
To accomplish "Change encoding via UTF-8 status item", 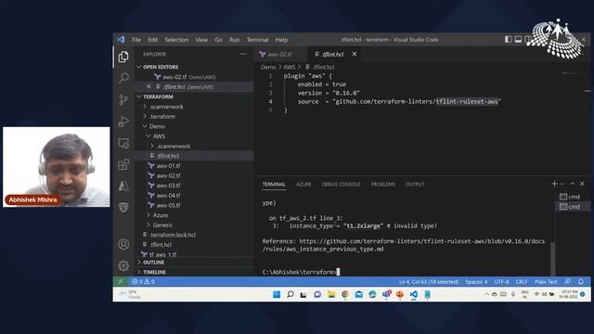I will tap(501, 281).
